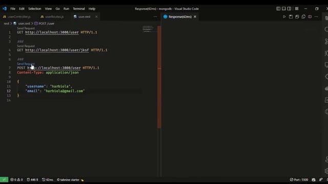Open the Run menu
Screen dimensions: 328x184
click(66, 9)
